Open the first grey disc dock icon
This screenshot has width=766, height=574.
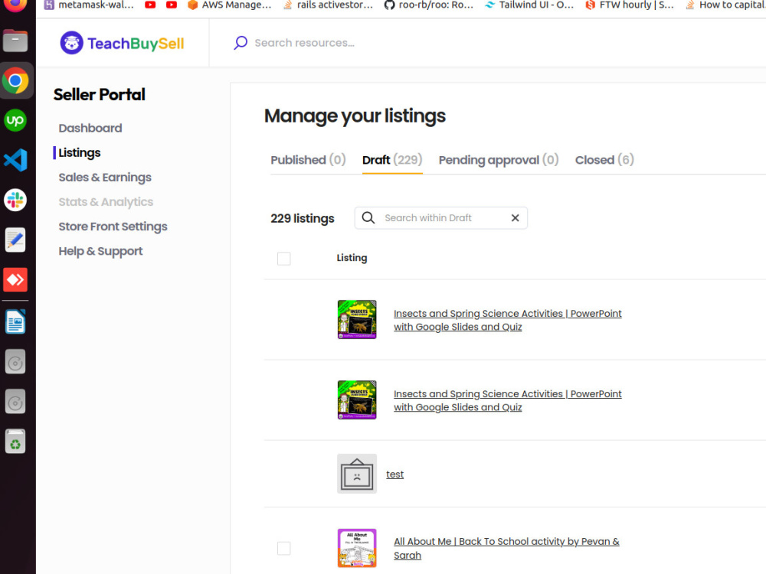point(15,362)
